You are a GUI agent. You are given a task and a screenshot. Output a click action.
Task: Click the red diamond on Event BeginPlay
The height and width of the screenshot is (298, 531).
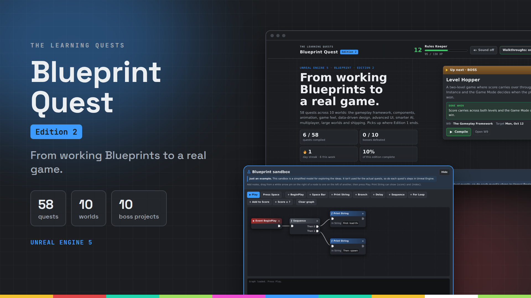[253, 221]
